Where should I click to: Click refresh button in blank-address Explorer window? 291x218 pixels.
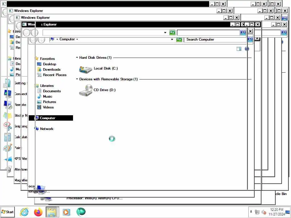(172, 33)
